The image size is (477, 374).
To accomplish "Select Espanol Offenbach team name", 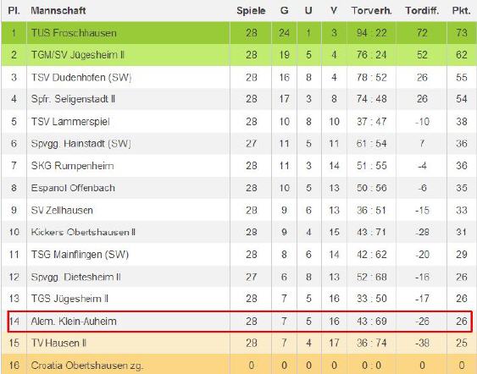I will coord(73,188).
